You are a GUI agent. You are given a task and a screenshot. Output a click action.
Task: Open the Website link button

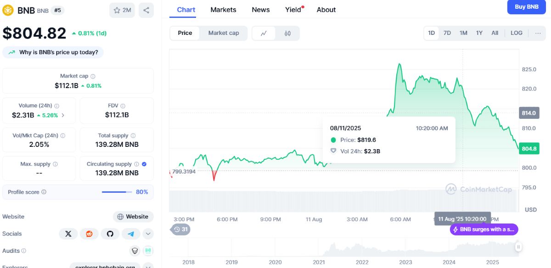133,217
